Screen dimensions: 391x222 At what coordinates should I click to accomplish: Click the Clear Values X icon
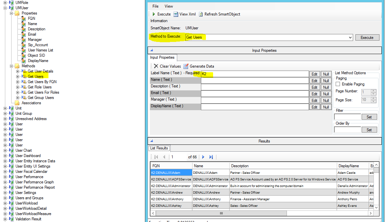[x=156, y=66]
